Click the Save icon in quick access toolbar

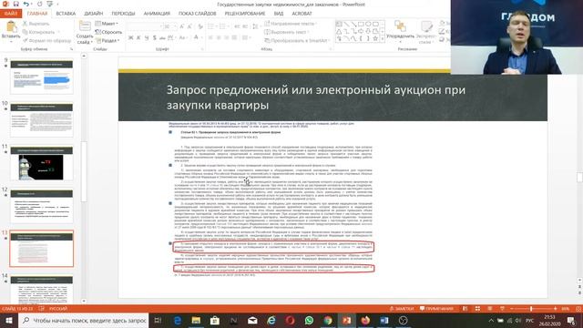point(15,4)
